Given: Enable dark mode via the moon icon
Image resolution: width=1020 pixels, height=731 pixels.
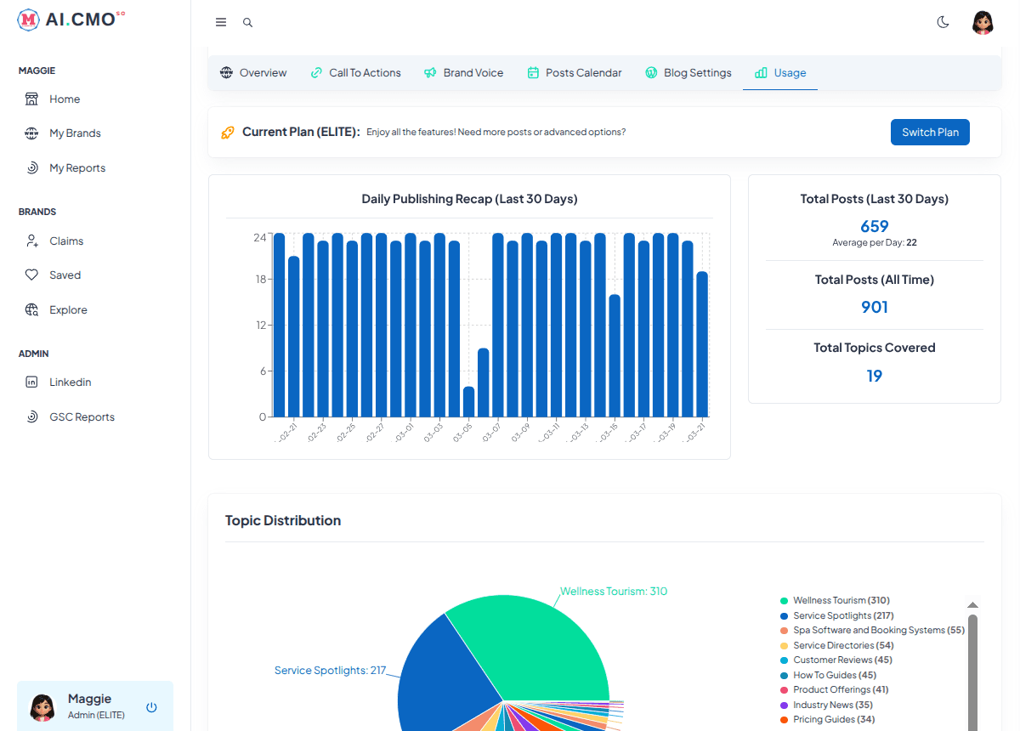Looking at the screenshot, I should click(943, 23).
